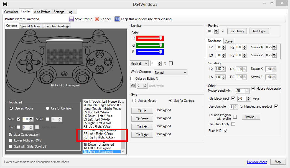The image size is (290, 168).
Task: Click the L2 trigger on controller image
Action: 30,33
